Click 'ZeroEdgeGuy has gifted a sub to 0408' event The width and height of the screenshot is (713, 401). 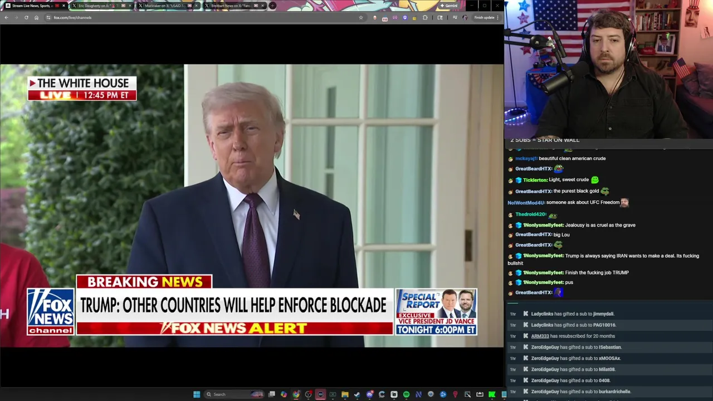[x=570, y=380]
